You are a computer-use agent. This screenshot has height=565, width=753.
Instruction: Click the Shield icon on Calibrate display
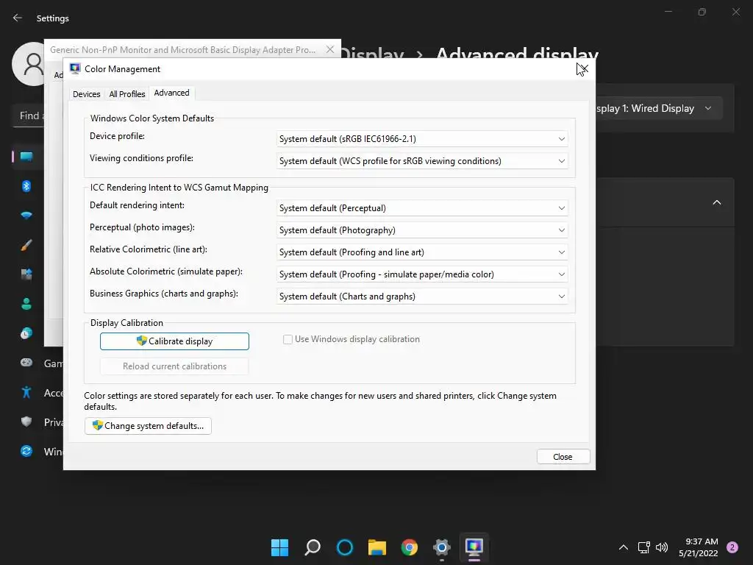pos(142,341)
